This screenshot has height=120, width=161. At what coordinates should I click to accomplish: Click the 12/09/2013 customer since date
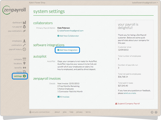[x=123, y=50]
